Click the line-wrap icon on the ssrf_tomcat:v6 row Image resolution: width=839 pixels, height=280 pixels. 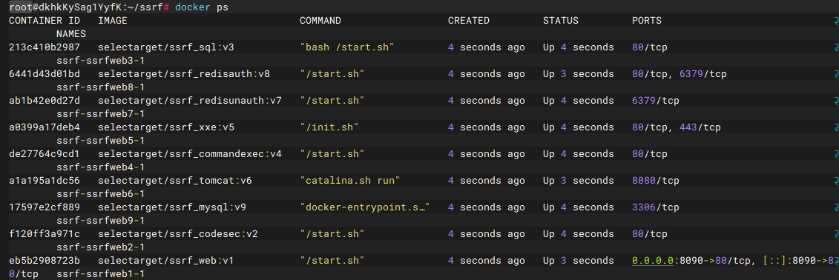pyautogui.click(x=835, y=181)
